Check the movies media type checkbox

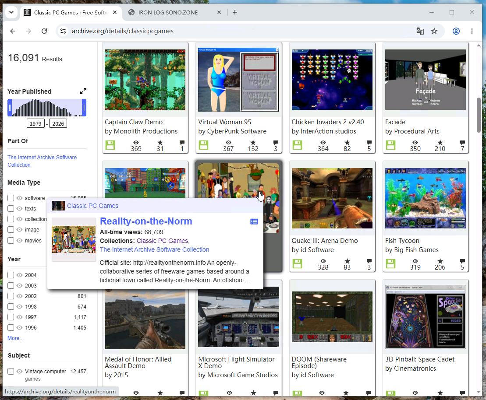click(x=11, y=241)
